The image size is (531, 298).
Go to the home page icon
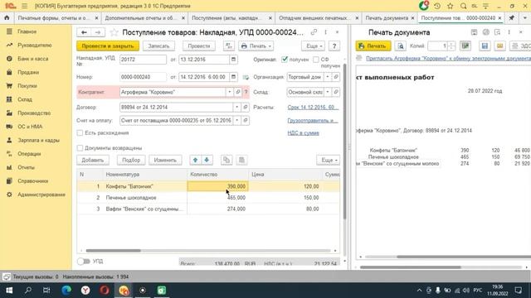point(7,18)
